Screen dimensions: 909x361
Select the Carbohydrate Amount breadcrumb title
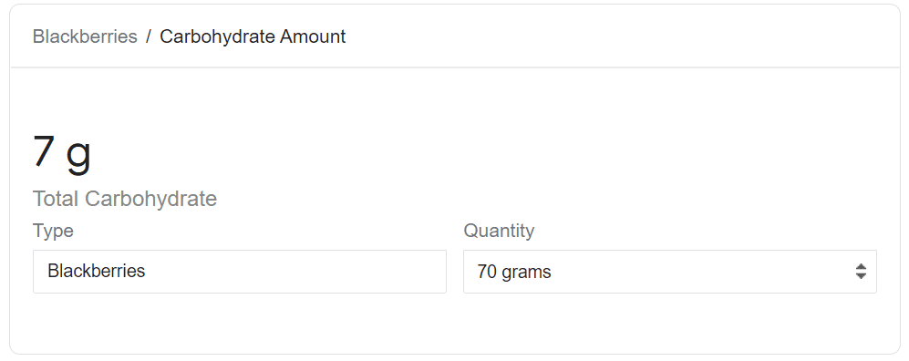click(x=253, y=36)
